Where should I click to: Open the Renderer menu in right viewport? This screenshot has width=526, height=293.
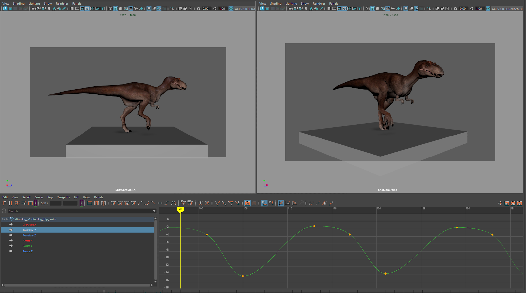click(x=319, y=4)
